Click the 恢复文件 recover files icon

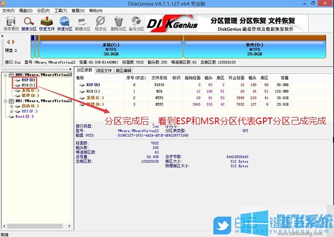pos(47,24)
